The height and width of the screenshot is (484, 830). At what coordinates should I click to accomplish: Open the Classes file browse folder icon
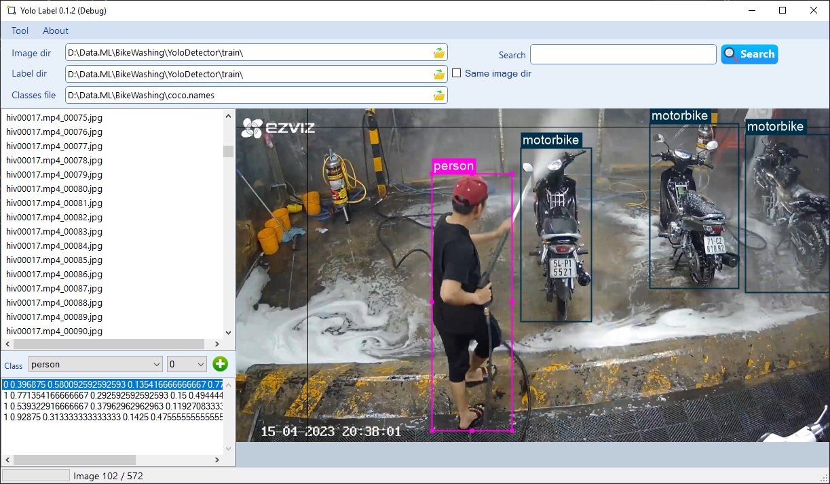[x=439, y=96]
